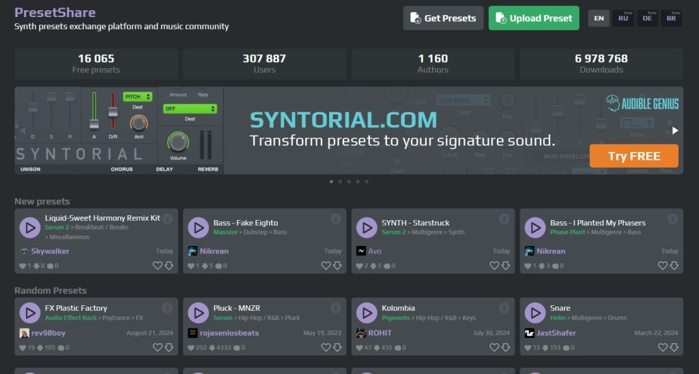This screenshot has height=374, width=699.
Task: Download SYNTH - Starstruck preset
Action: (506, 266)
